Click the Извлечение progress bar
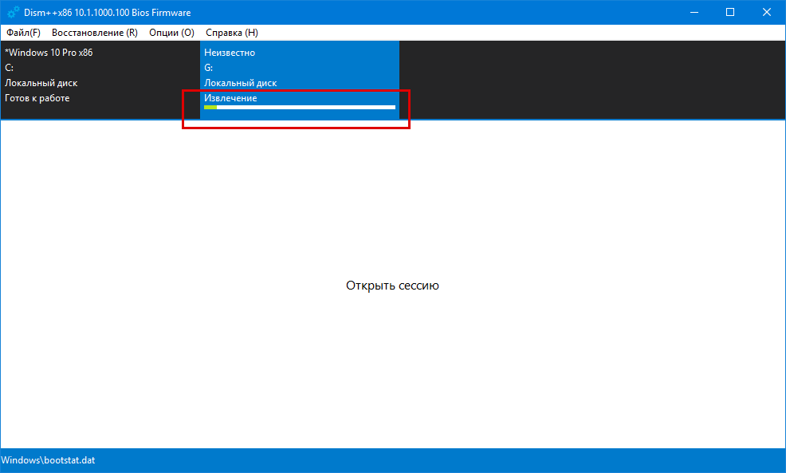The height and width of the screenshot is (473, 786). click(x=299, y=108)
